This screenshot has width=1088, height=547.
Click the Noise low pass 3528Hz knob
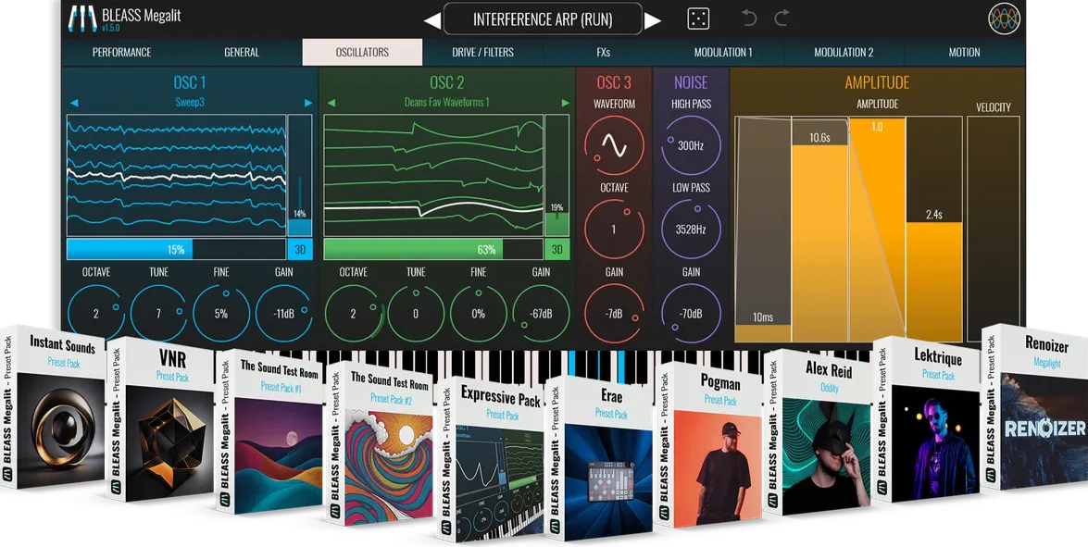[691, 230]
